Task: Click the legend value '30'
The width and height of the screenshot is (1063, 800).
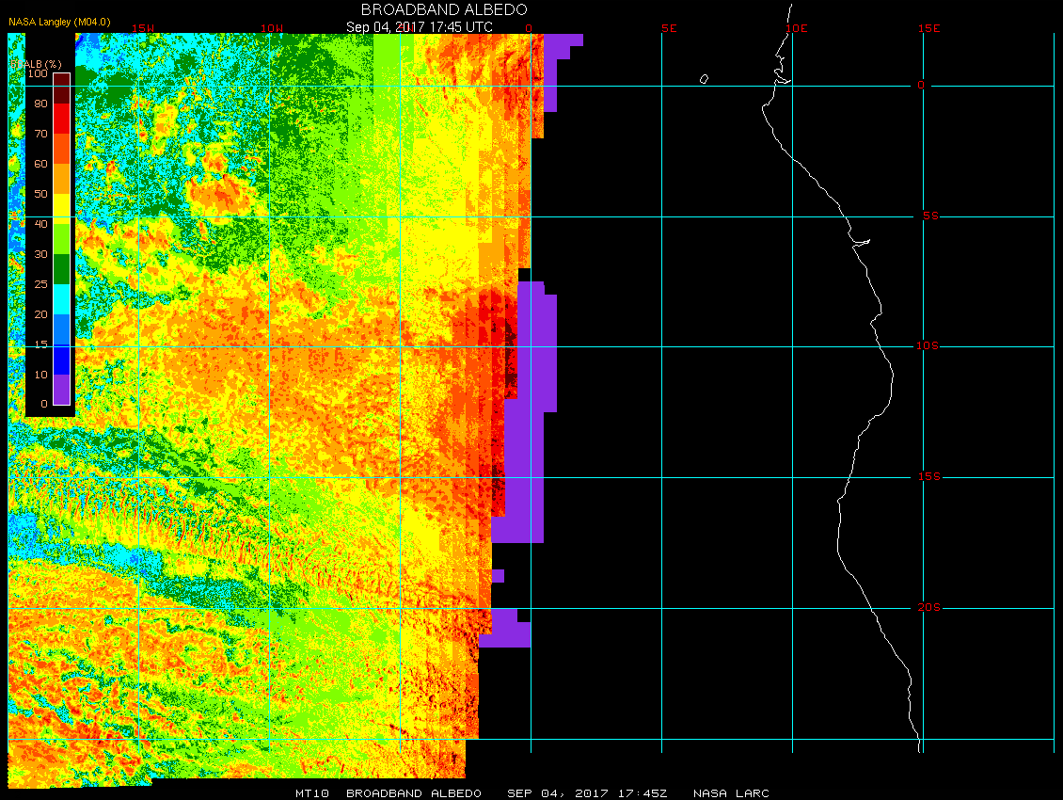Action: click(x=41, y=254)
